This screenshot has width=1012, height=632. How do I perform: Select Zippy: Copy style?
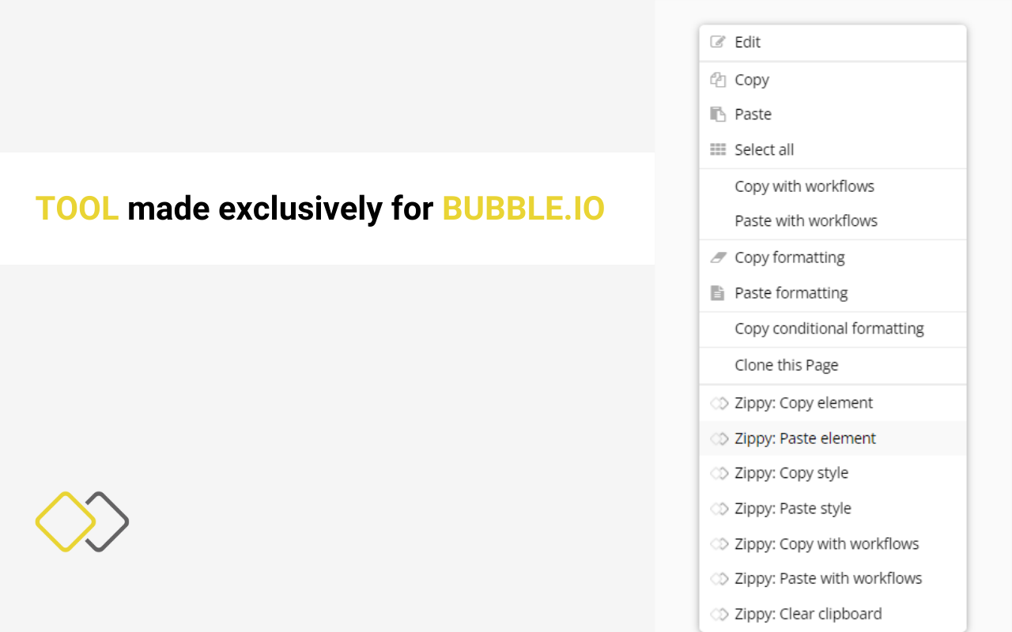click(x=791, y=473)
